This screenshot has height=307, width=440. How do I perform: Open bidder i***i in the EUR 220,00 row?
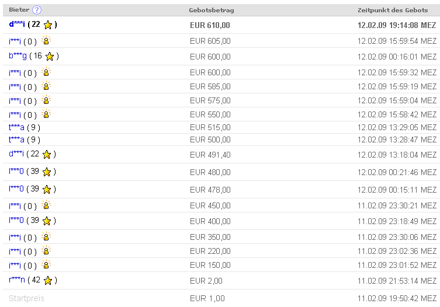(x=15, y=252)
